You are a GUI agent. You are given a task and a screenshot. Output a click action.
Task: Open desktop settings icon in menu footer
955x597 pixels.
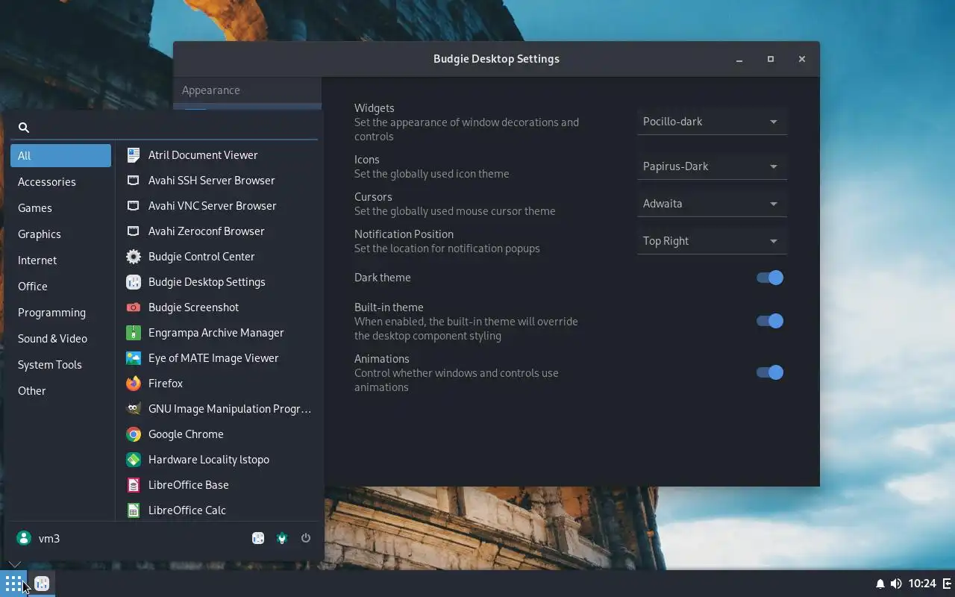(x=258, y=538)
